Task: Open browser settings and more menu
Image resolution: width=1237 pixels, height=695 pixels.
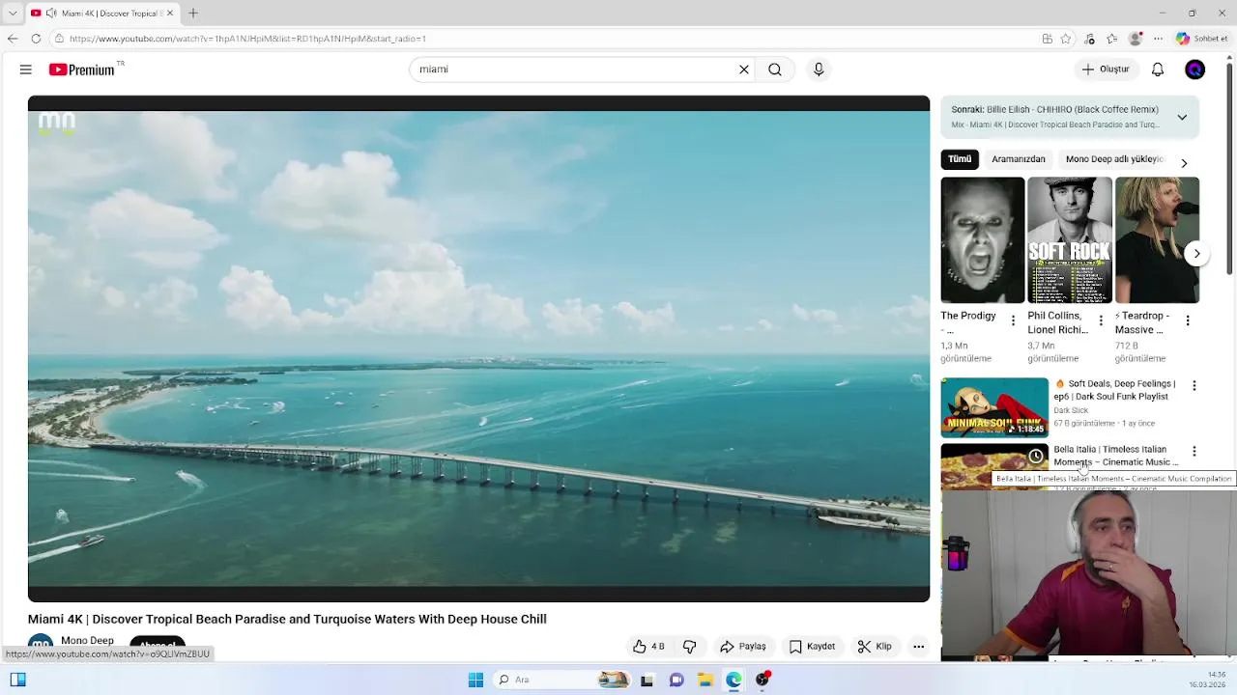Action: tap(1158, 39)
